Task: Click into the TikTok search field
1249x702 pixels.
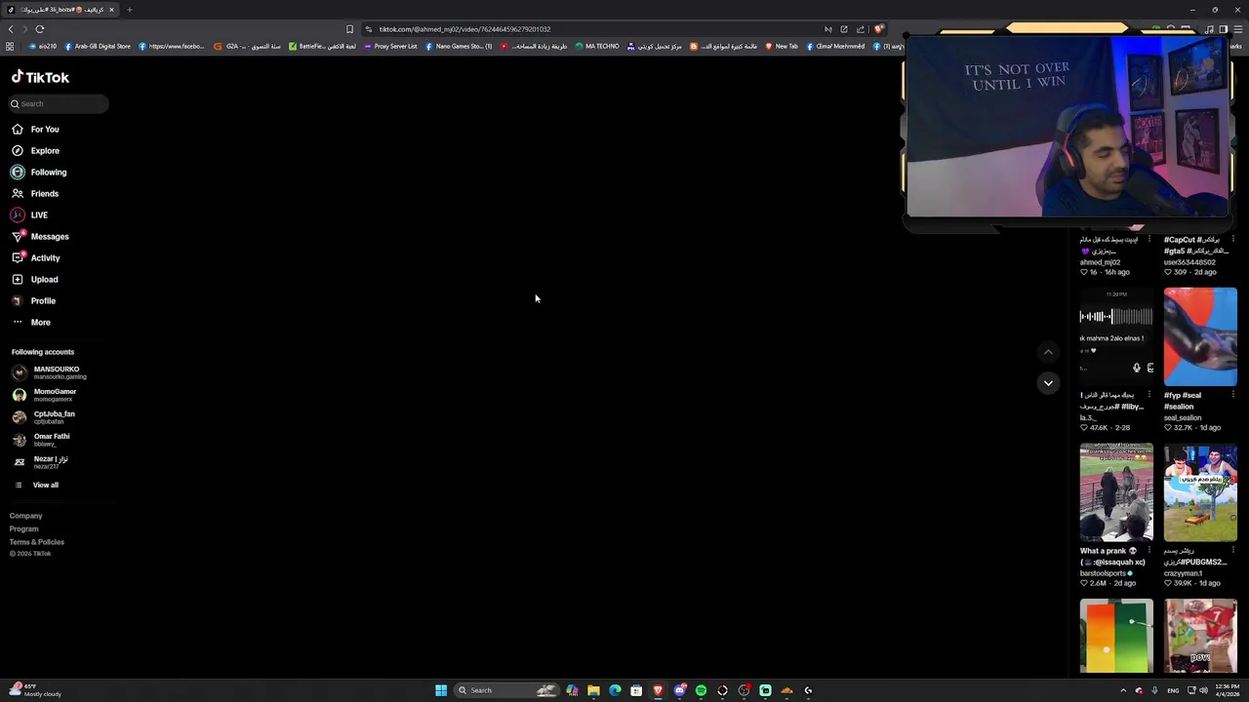Action: [x=59, y=103]
